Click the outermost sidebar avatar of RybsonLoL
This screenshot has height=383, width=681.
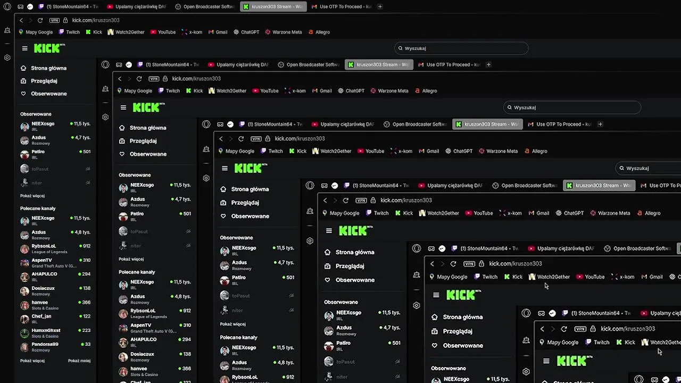tap(24, 248)
